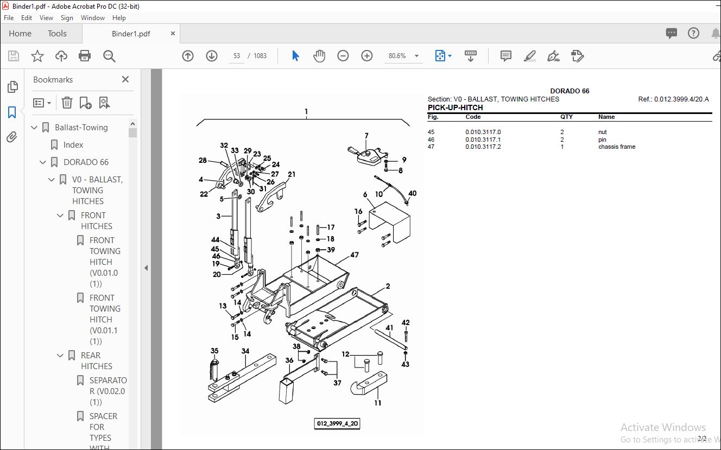Click scrolling mode keyboard icon
This screenshot has width=721, height=450.
click(x=471, y=56)
